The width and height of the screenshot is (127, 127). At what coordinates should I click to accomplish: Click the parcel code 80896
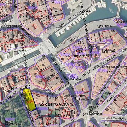(x=43, y=109)
